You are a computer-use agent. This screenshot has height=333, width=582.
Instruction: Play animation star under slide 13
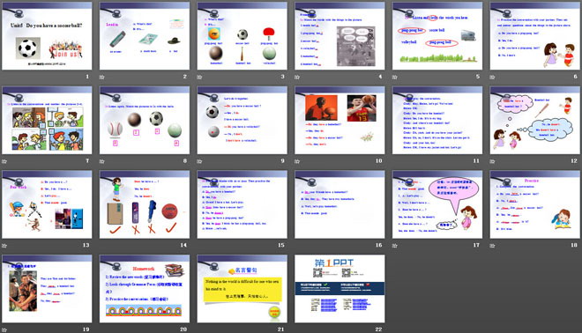pyautogui.click(x=4, y=246)
